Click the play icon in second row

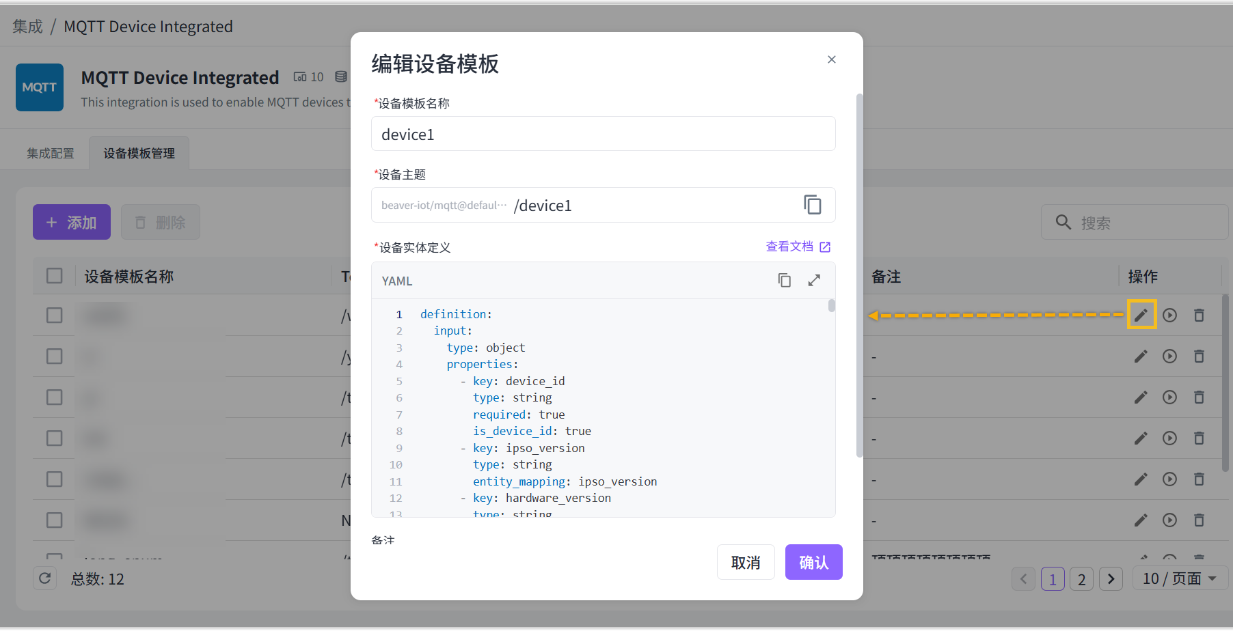click(x=1169, y=356)
